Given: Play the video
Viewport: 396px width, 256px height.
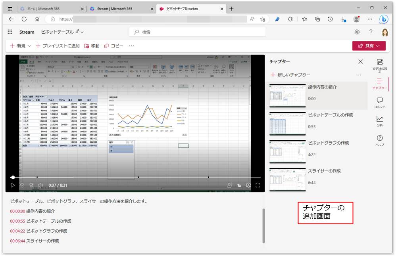Looking at the screenshot, I should (13, 185).
